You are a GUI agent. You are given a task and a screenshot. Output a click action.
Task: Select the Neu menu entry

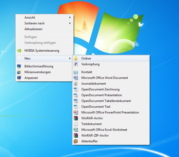tap(44, 58)
